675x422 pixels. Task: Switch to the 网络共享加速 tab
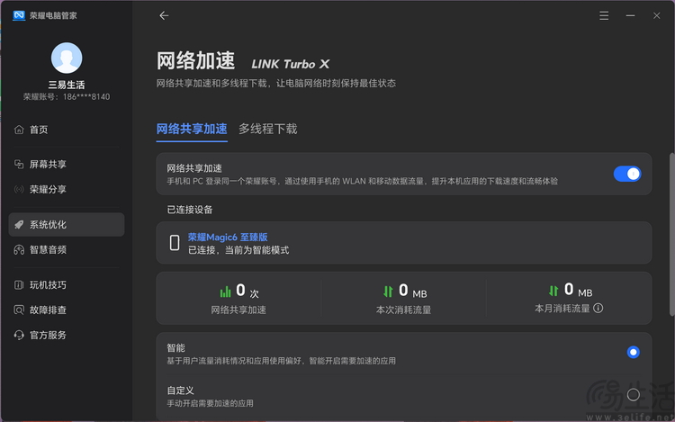[192, 129]
